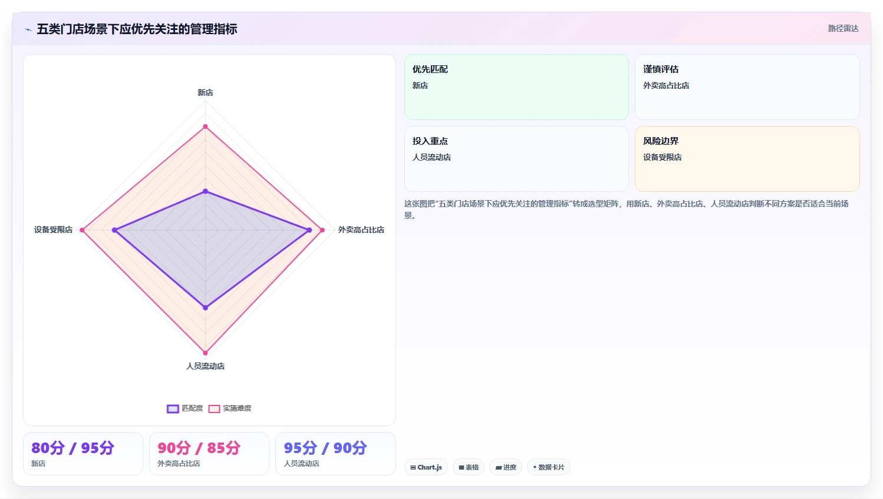Select the 投入重点 card
Screen dimensions: 883x499
click(516, 159)
